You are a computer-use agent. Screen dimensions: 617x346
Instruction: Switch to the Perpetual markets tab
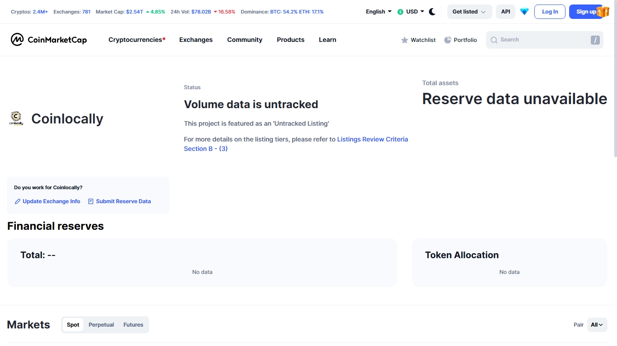101,325
